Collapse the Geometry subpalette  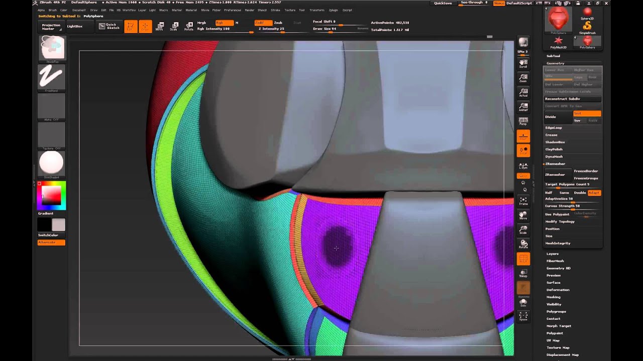[x=555, y=63]
